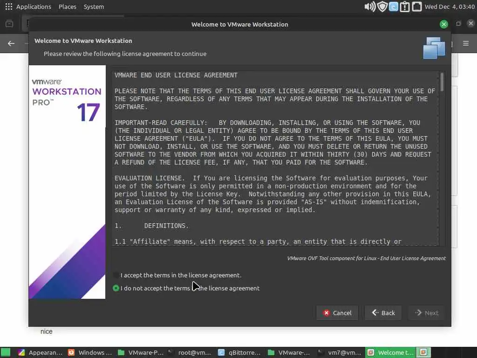The image size is (477, 358).
Task: Click the green close button on dialog
Action: tap(444, 24)
